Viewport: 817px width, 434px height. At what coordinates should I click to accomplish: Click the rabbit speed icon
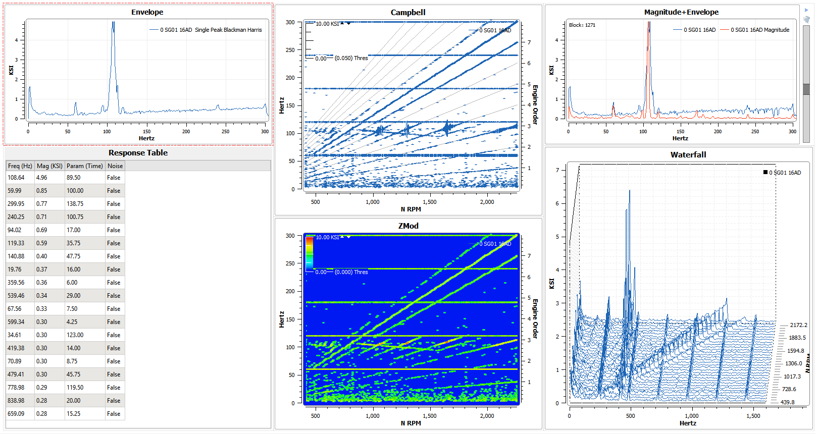click(806, 19)
